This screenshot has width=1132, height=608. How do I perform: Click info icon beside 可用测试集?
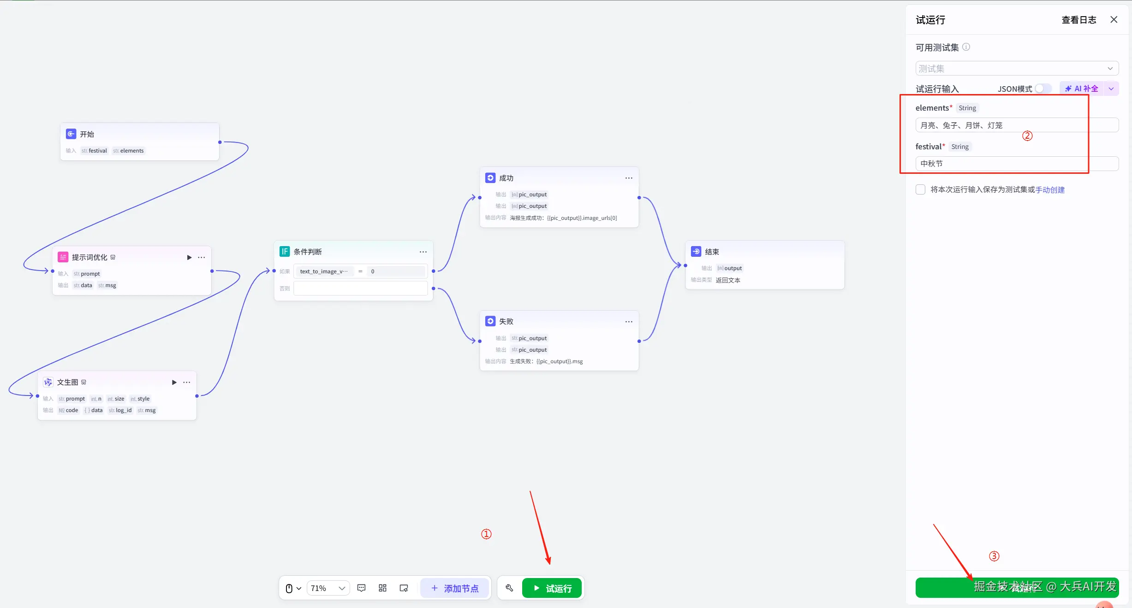click(x=966, y=47)
